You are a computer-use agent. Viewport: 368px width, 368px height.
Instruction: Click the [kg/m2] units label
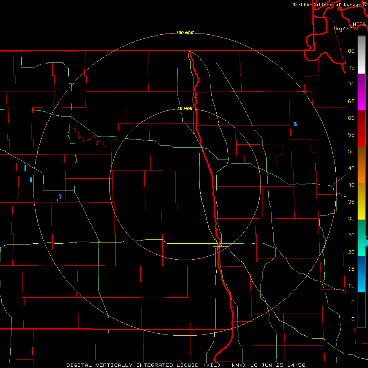344,28
